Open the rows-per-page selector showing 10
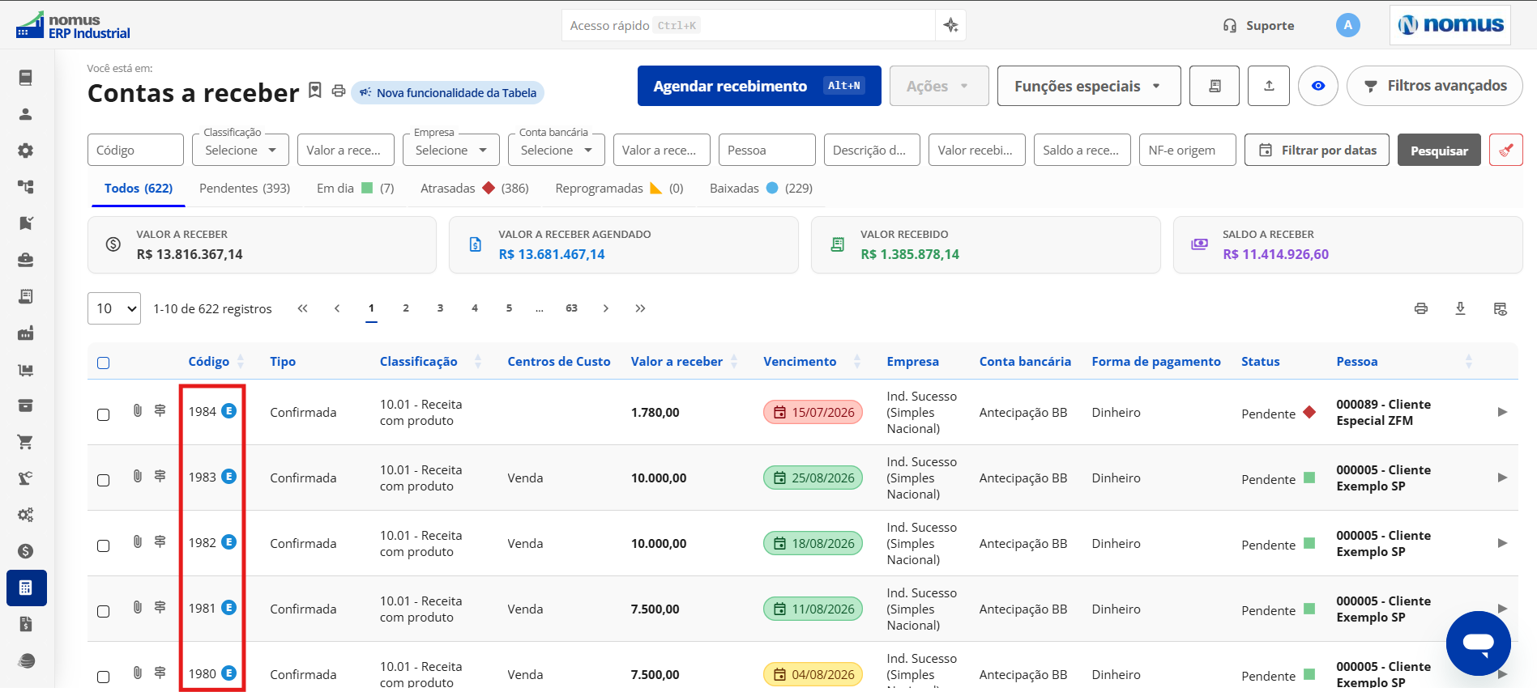The image size is (1537, 692). click(x=114, y=308)
